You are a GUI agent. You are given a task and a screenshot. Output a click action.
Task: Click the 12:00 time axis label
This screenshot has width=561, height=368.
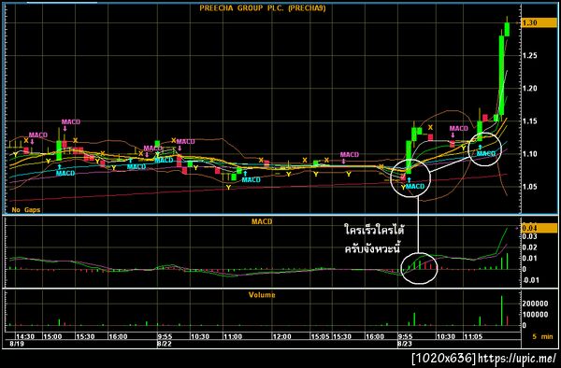pyautogui.click(x=281, y=336)
